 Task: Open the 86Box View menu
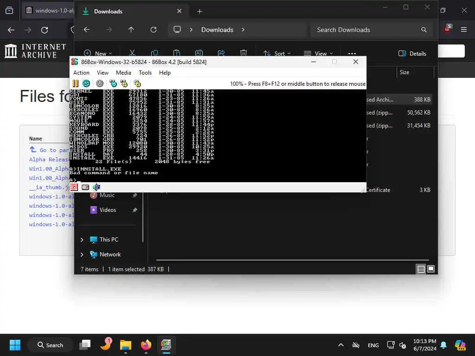(103, 73)
